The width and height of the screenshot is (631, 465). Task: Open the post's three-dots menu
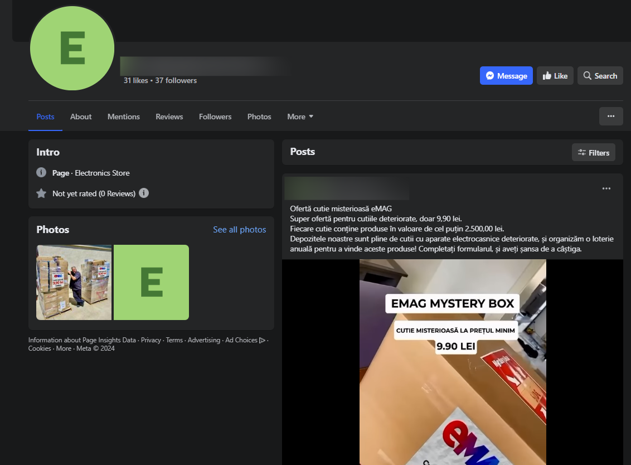tap(606, 188)
